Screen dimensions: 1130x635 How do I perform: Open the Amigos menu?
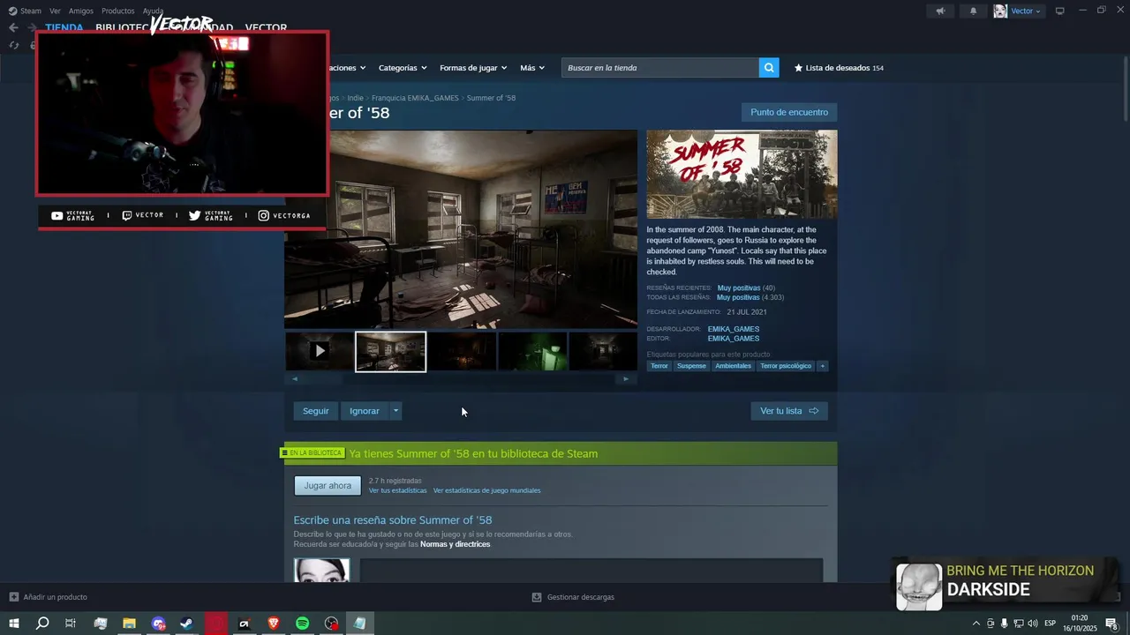tap(81, 11)
